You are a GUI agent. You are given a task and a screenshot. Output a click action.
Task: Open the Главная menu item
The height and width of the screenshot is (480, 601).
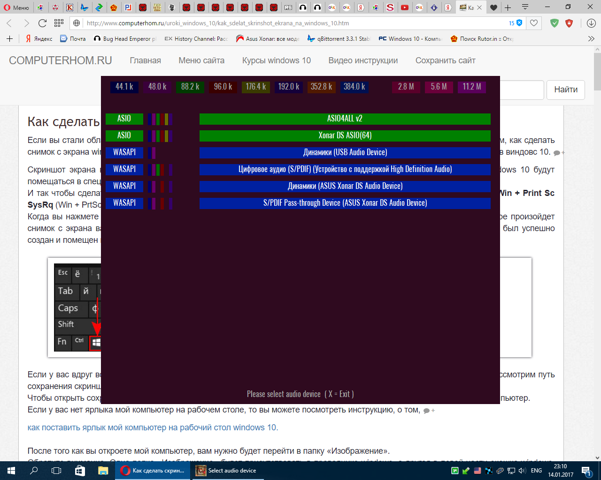(x=146, y=60)
